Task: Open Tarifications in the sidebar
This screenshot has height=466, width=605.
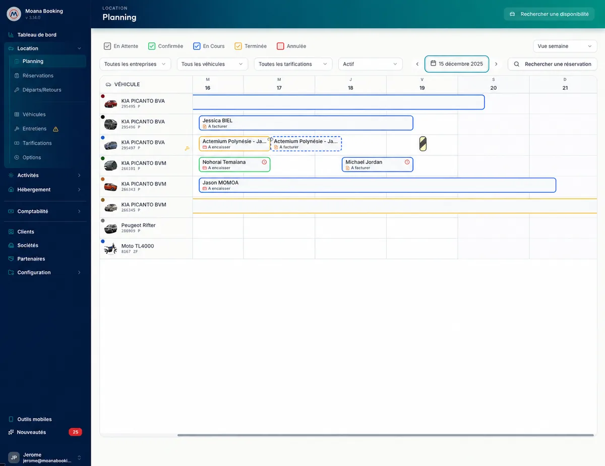Action: (37, 143)
